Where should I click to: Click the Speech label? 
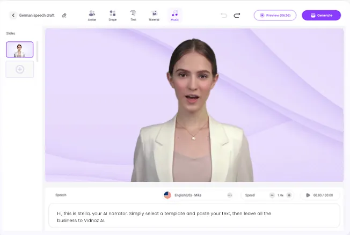pos(61,195)
